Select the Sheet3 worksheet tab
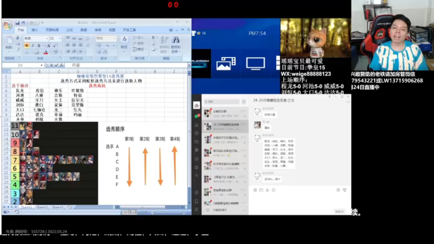This screenshot has height=244, width=434. 58,207
